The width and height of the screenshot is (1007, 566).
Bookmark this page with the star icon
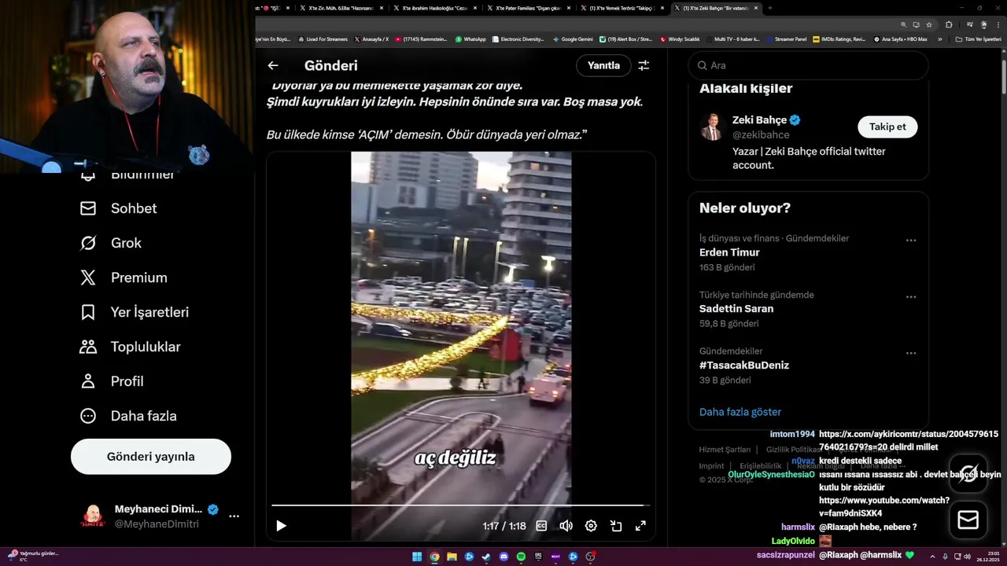929,24
